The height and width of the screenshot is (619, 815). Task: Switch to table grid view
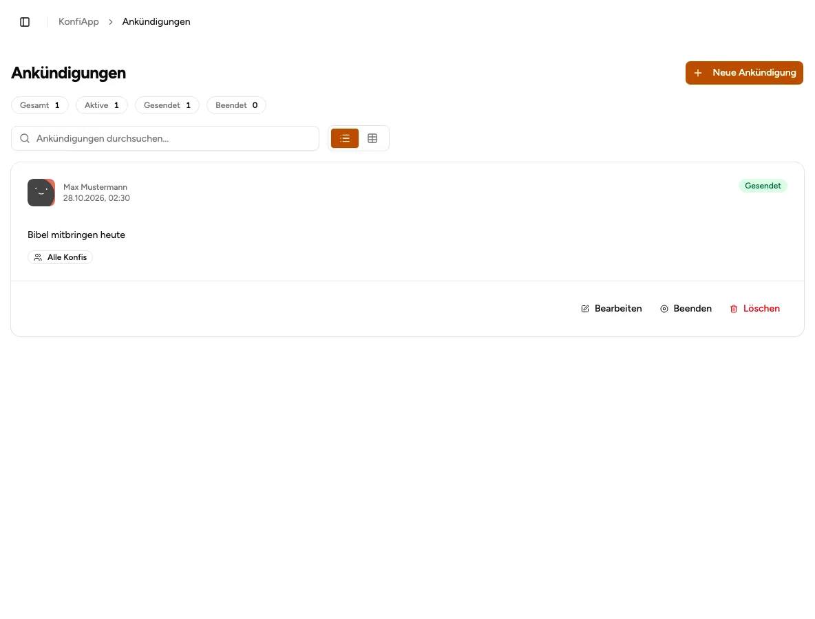(x=372, y=139)
